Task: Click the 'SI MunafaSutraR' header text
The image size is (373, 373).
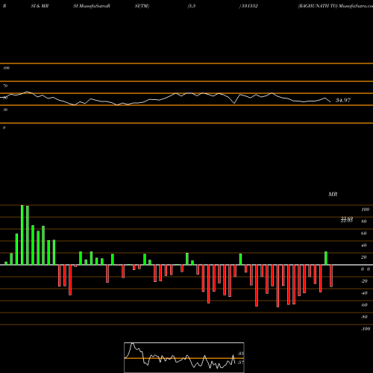Action: [92, 6]
